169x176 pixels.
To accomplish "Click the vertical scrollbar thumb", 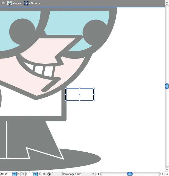I will (167, 86).
